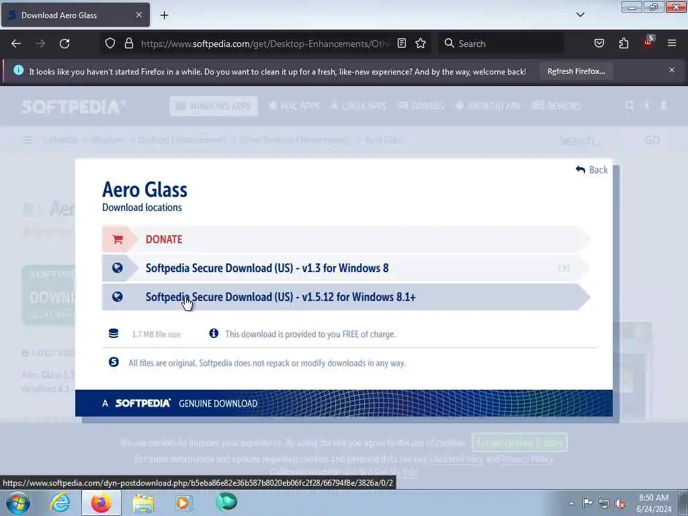Click globe icon beside v1.5.12 download
This screenshot has height=516, width=688.
tap(117, 296)
